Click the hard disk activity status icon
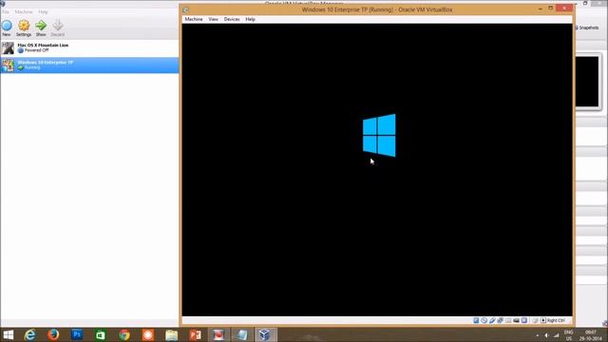The image size is (608, 342). 476,320
